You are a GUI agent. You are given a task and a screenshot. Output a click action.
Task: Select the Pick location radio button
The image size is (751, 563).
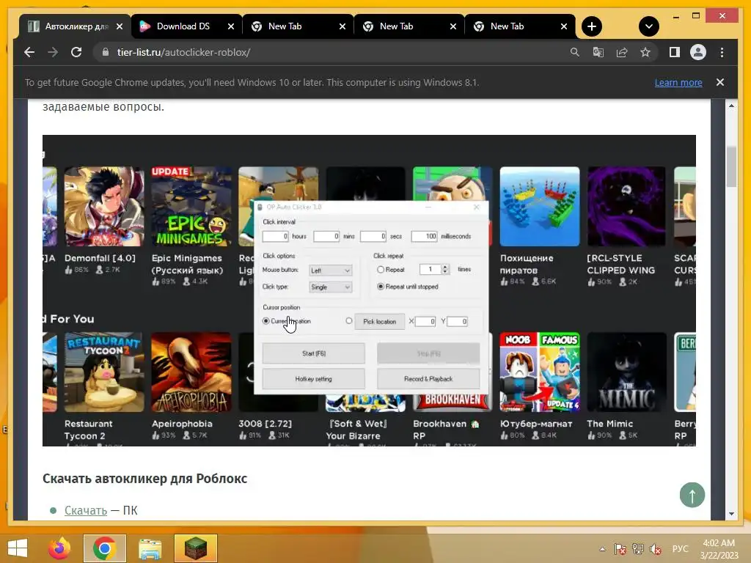point(348,321)
